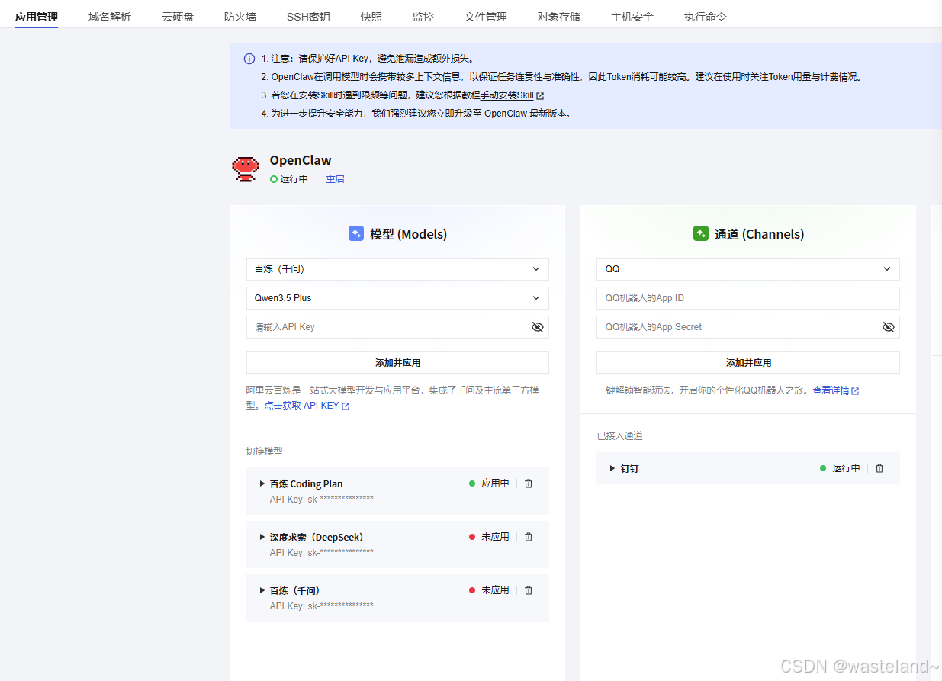942x681 pixels.
Task: Click the 重启 link next to 运行中
Action: coord(335,179)
